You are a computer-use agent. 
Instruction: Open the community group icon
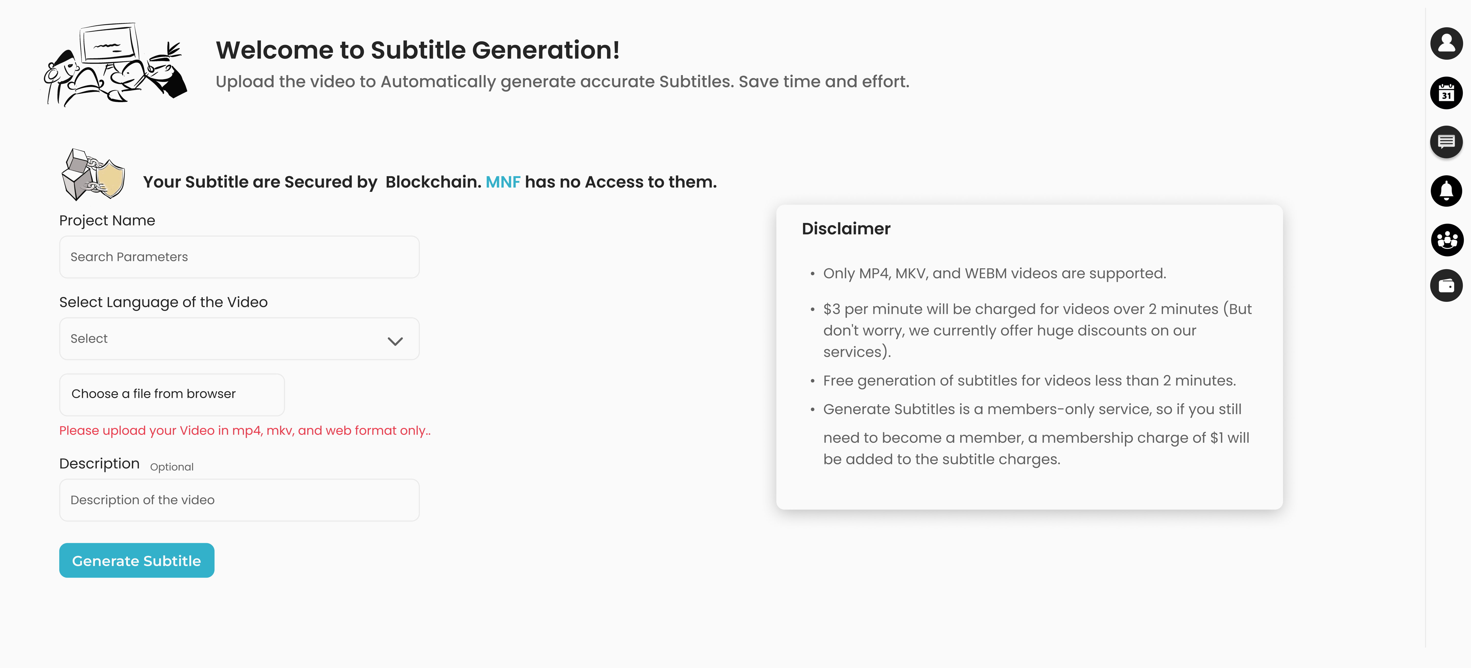1446,240
